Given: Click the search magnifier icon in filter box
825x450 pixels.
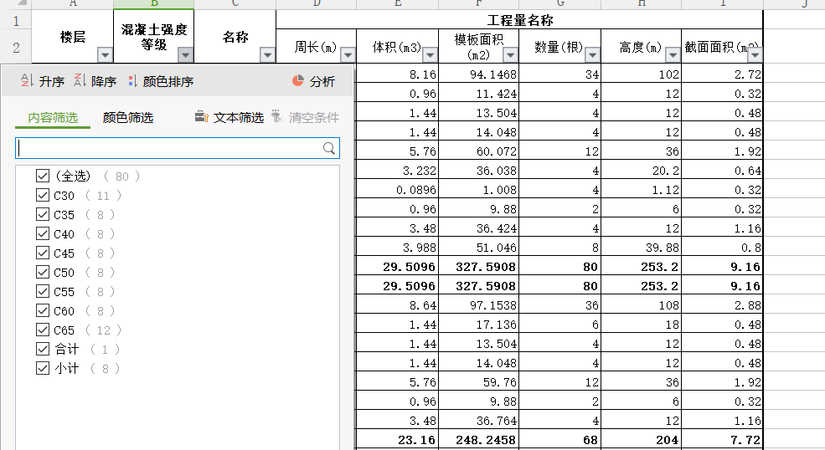Looking at the screenshot, I should 329,149.
